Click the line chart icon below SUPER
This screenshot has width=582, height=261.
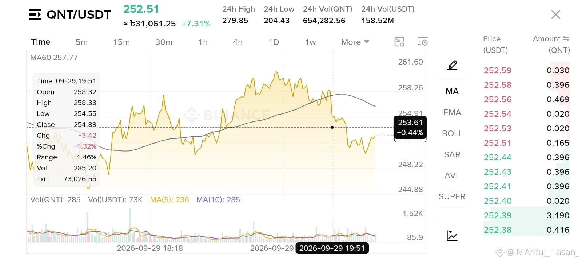tap(452, 236)
